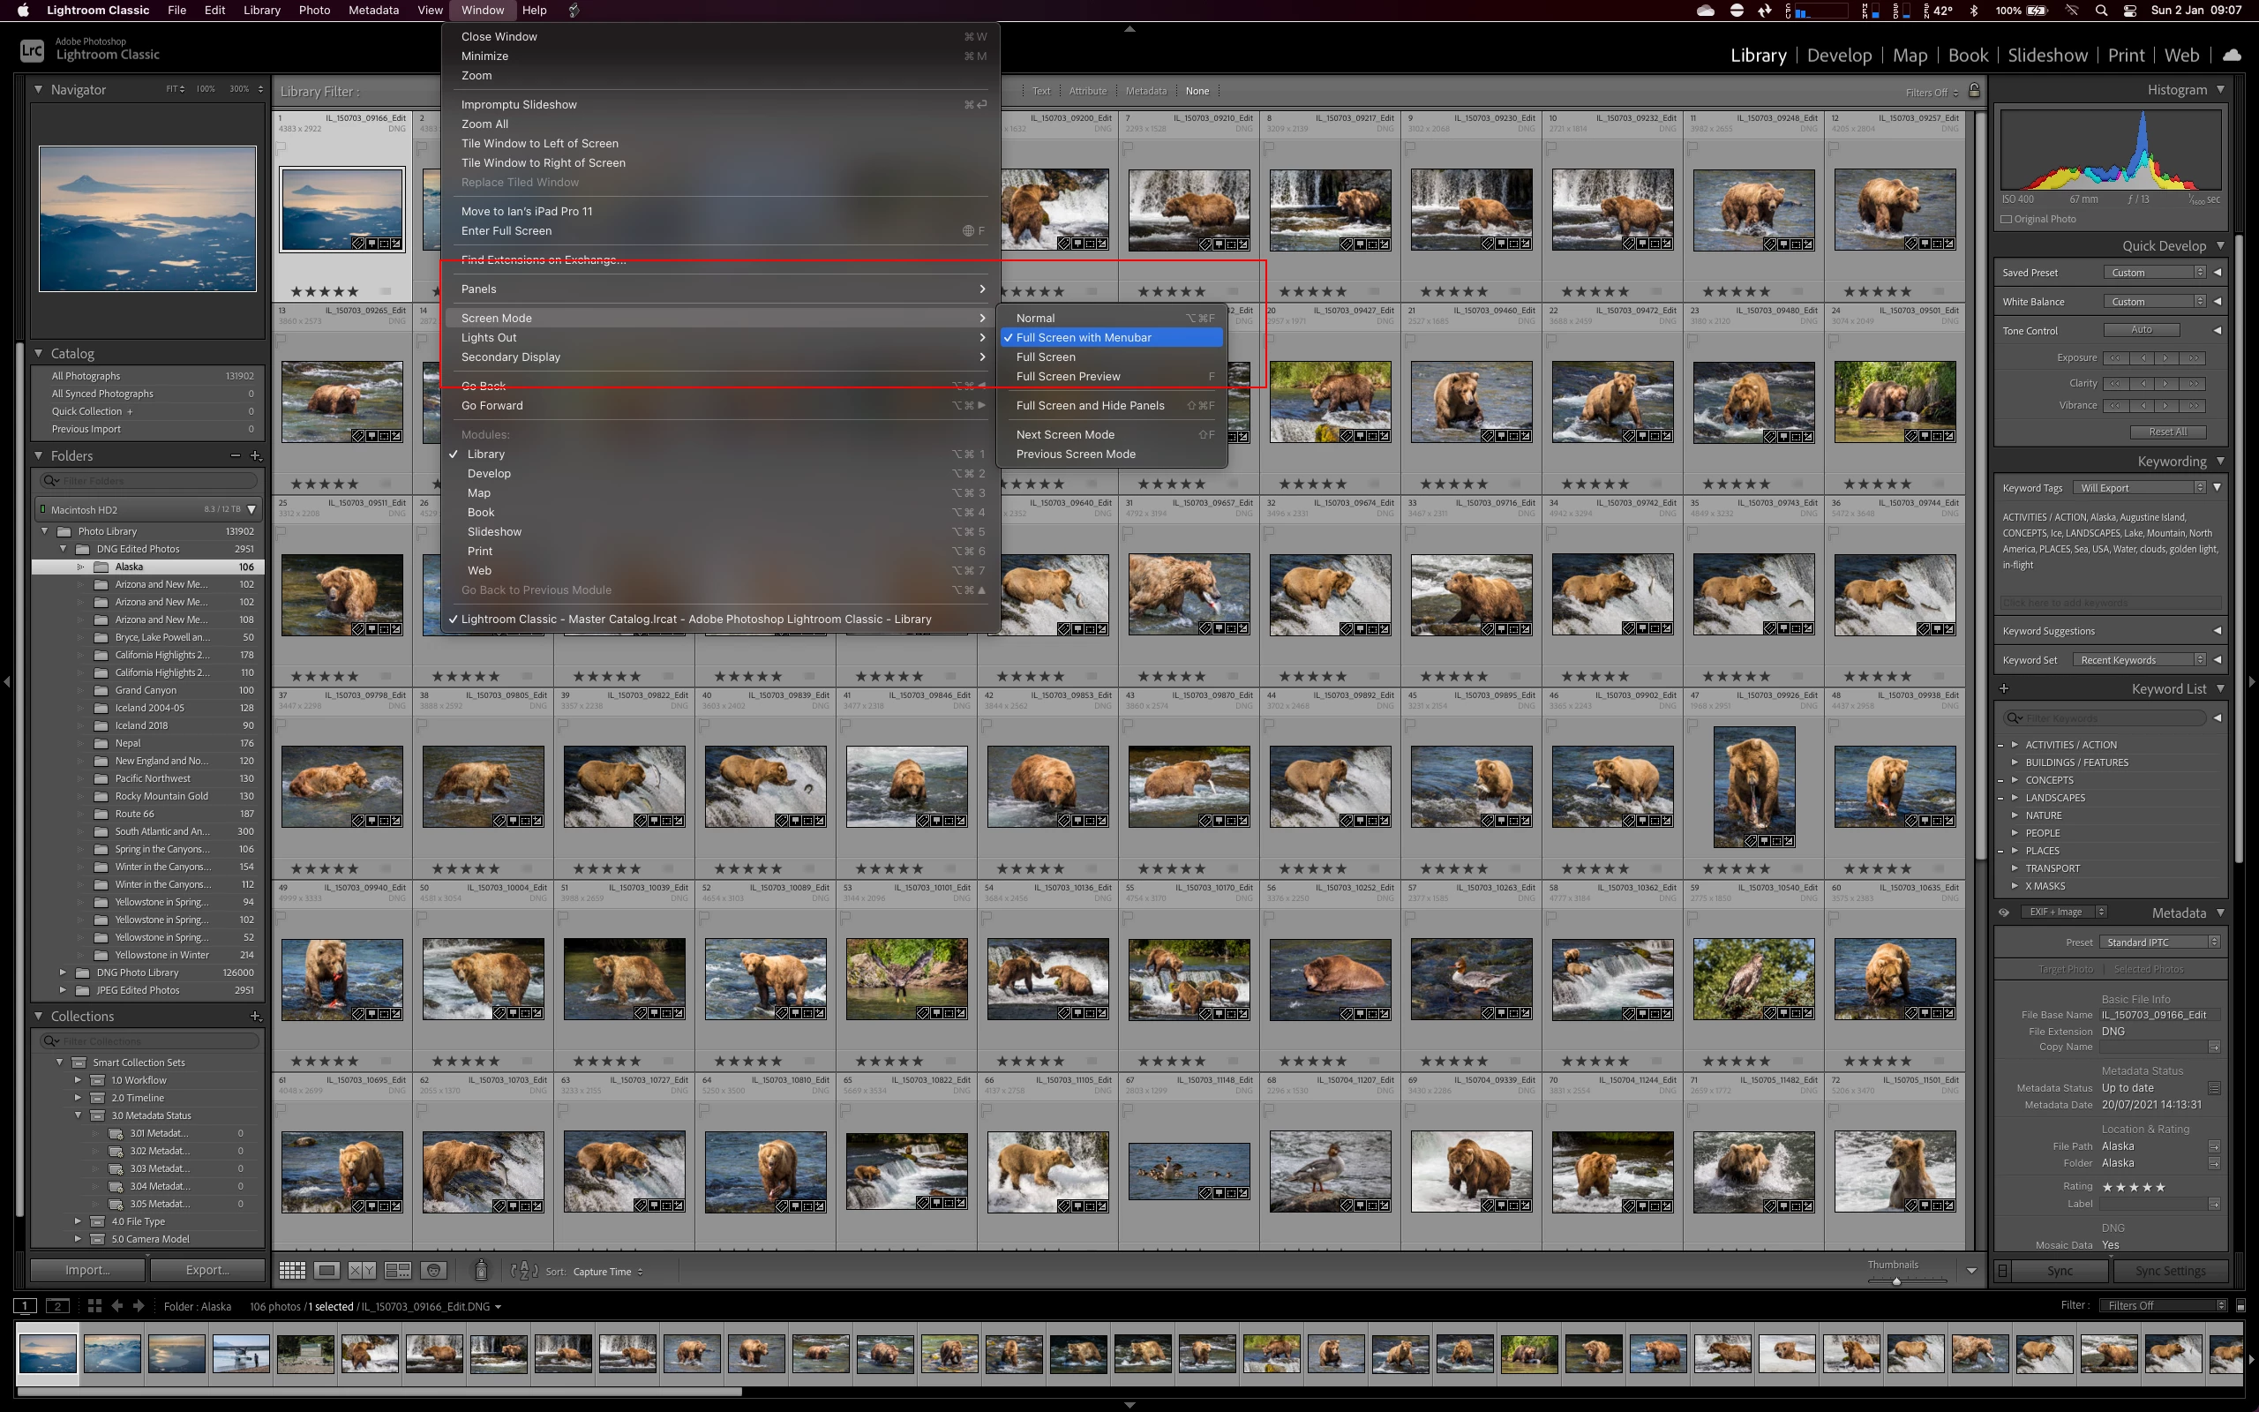2259x1412 pixels.
Task: Open the Sort Capture Time dropdown
Action: (x=608, y=1271)
